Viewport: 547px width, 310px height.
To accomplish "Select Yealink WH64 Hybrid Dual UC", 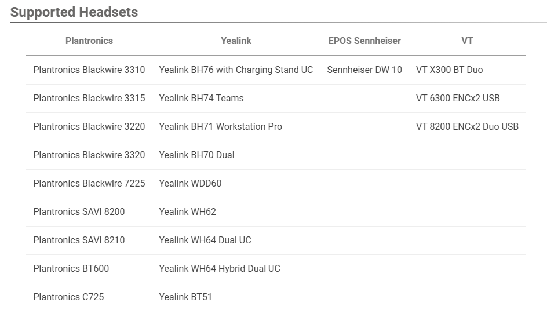I will click(x=220, y=268).
